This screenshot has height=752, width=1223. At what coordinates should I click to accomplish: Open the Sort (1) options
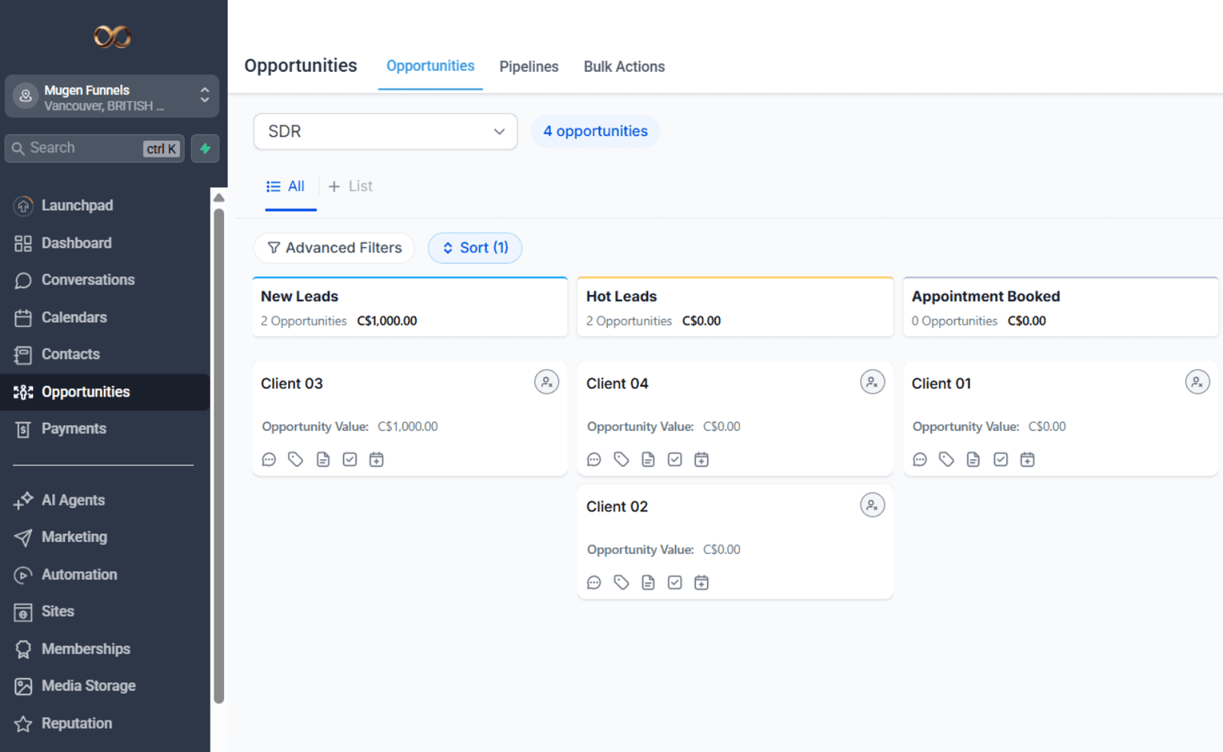pyautogui.click(x=475, y=248)
